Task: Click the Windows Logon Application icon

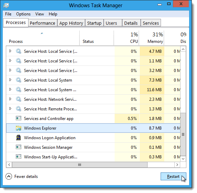Action: 19,137
